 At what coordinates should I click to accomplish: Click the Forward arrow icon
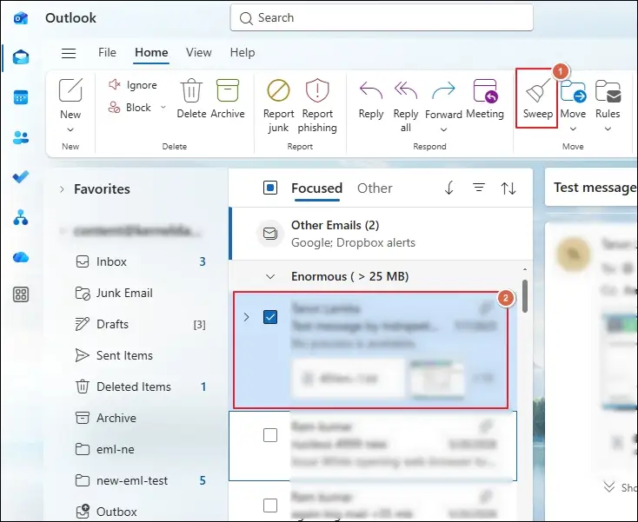[443, 90]
